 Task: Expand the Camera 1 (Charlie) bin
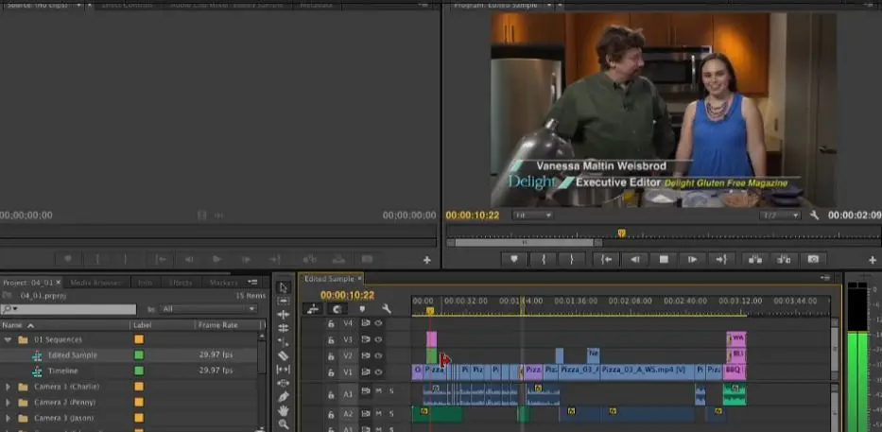9,387
